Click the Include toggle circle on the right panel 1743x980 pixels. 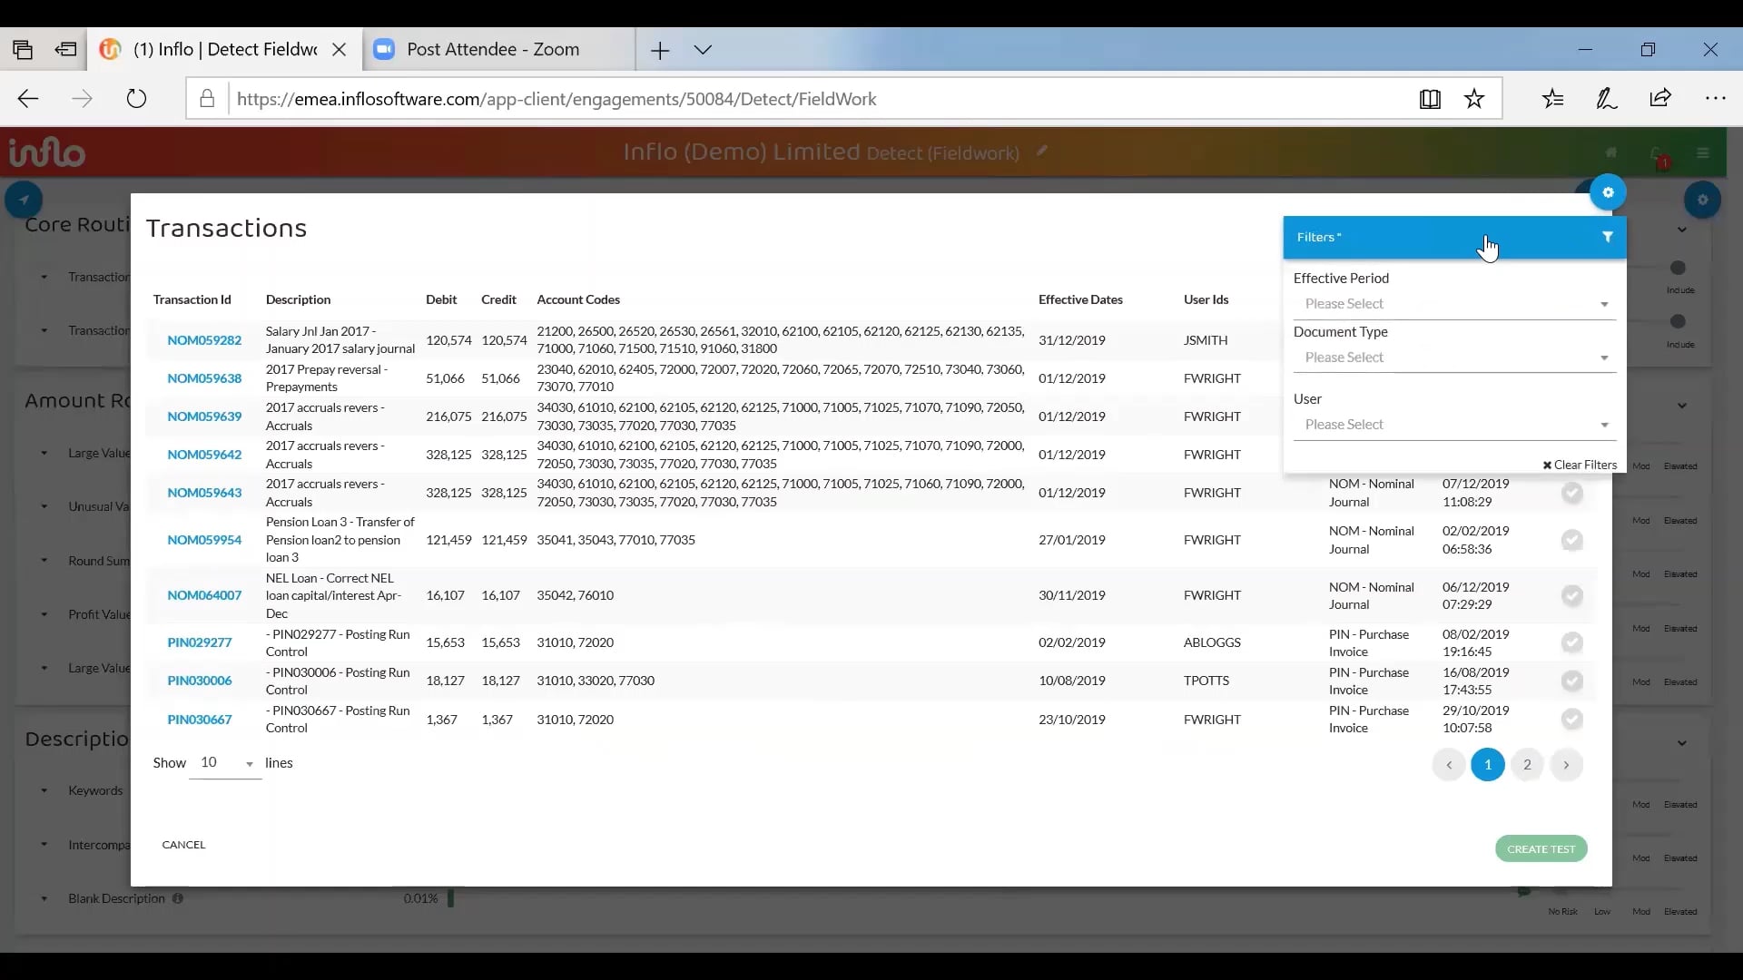click(1678, 269)
